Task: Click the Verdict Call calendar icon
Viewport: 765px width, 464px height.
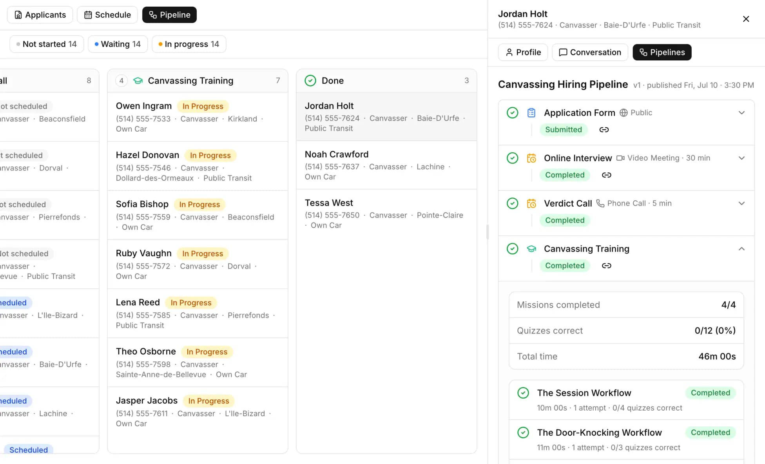Action: 531,203
